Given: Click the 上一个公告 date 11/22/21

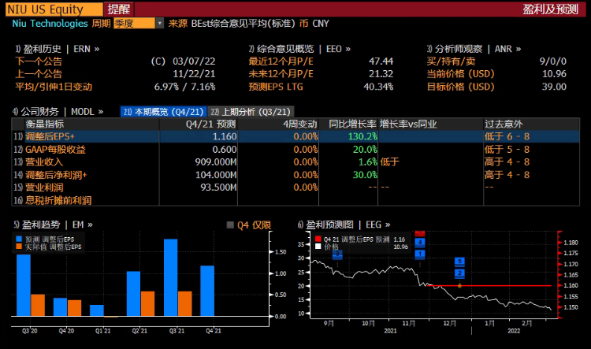Looking at the screenshot, I should point(194,74).
